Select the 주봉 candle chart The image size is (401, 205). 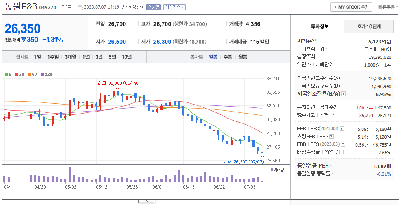228,57
